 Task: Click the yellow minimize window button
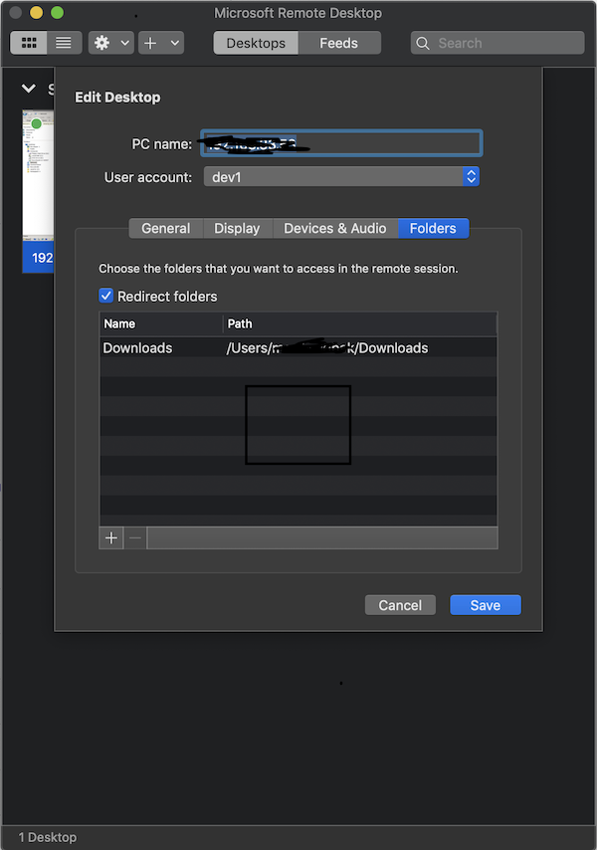pyautogui.click(x=36, y=13)
